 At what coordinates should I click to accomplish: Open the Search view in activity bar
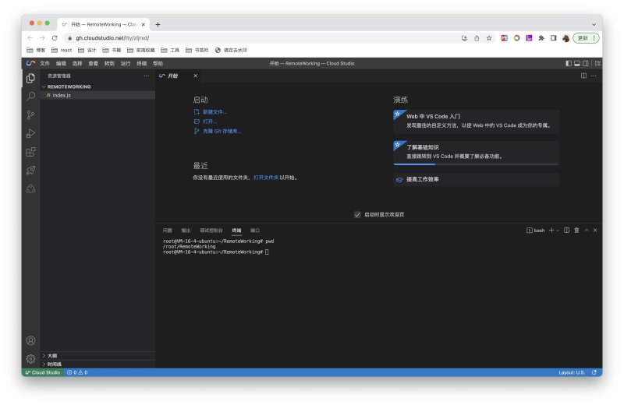coord(30,96)
